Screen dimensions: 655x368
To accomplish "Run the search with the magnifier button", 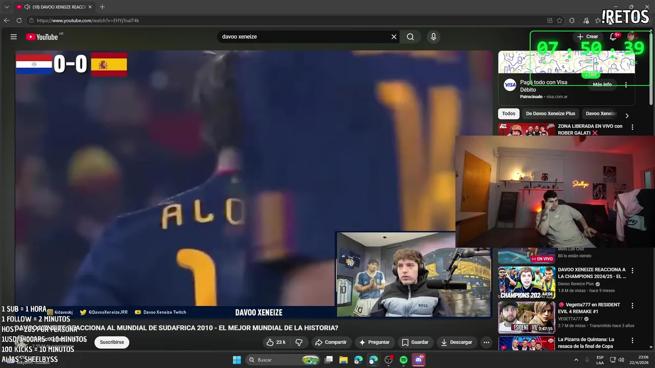I will point(410,37).
